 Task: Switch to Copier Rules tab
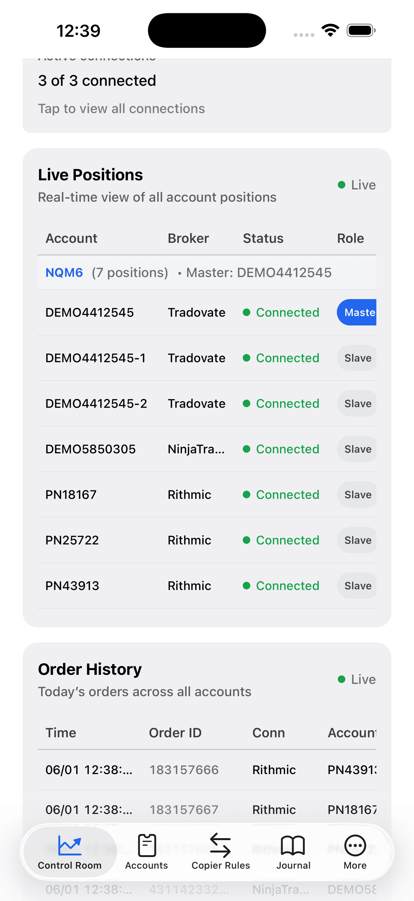pyautogui.click(x=220, y=852)
